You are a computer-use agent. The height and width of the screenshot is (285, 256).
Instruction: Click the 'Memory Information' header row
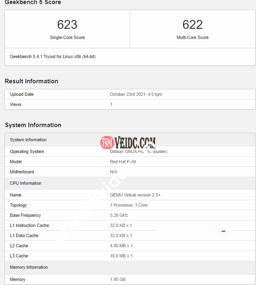click(x=130, y=268)
